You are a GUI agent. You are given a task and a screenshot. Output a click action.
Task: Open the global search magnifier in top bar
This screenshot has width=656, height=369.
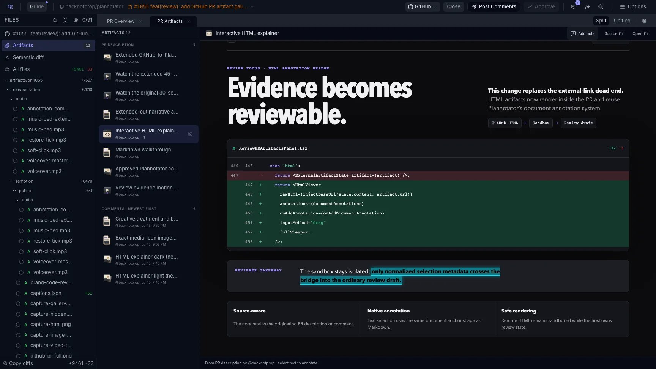(601, 7)
